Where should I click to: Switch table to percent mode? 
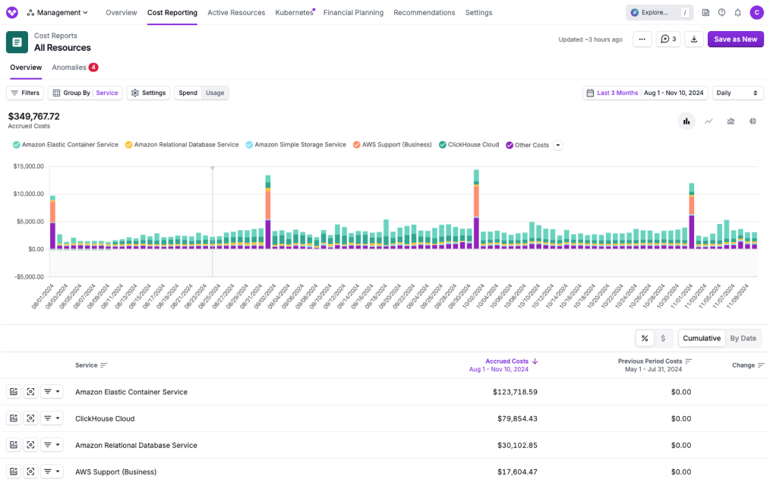coord(645,338)
